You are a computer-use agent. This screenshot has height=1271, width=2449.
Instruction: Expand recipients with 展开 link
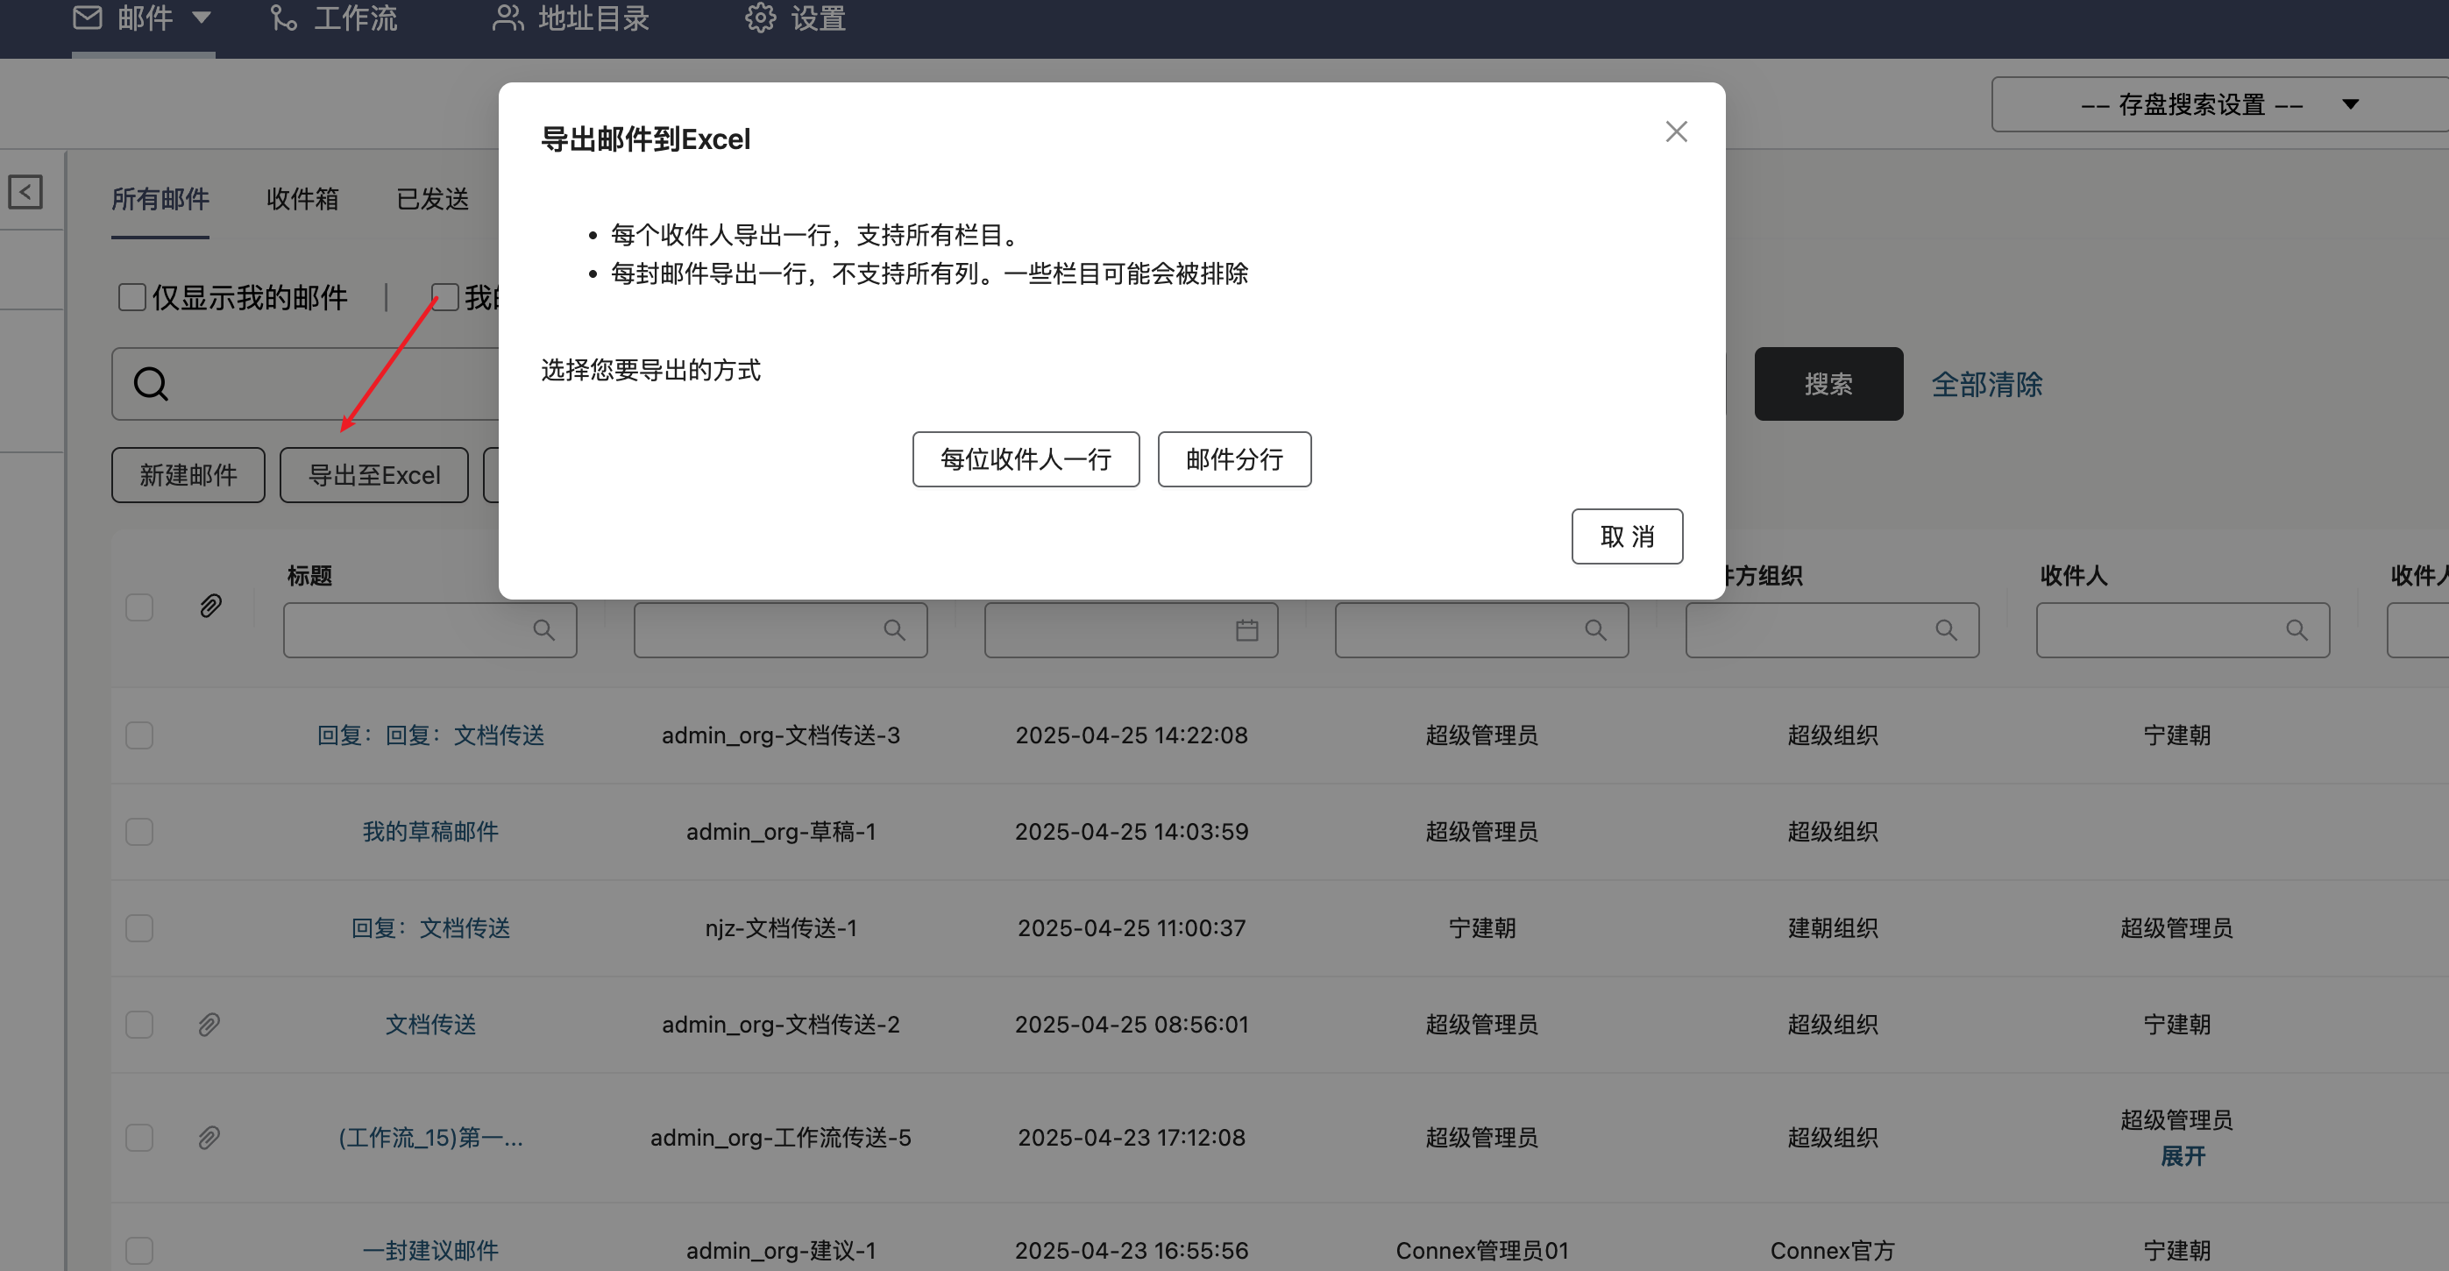2182,1156
